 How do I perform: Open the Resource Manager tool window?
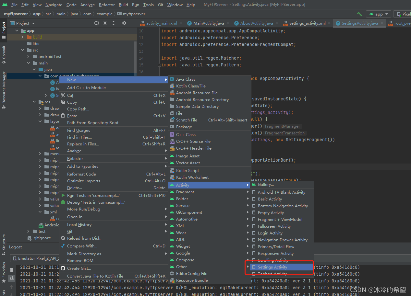tap(4, 90)
